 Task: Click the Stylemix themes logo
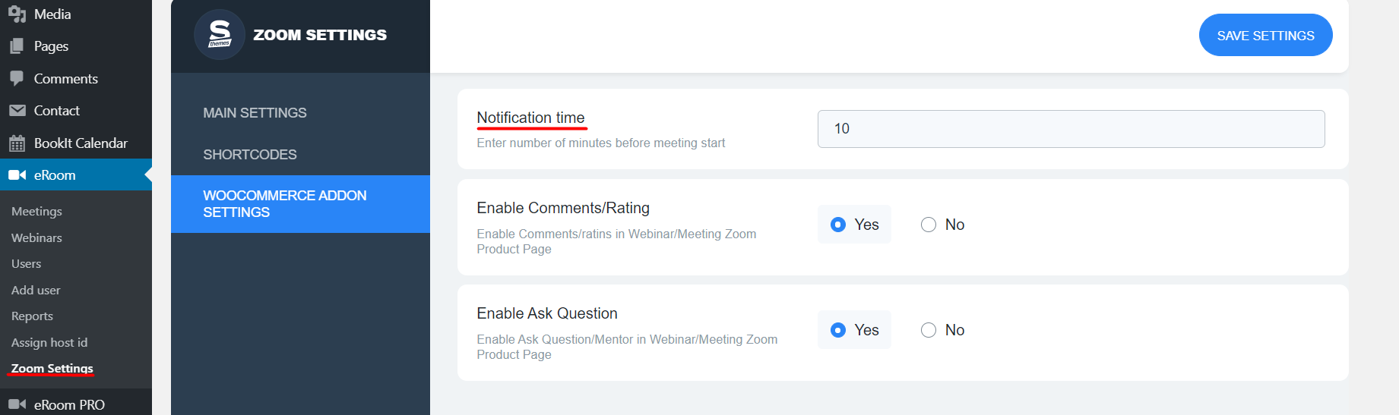coord(220,35)
